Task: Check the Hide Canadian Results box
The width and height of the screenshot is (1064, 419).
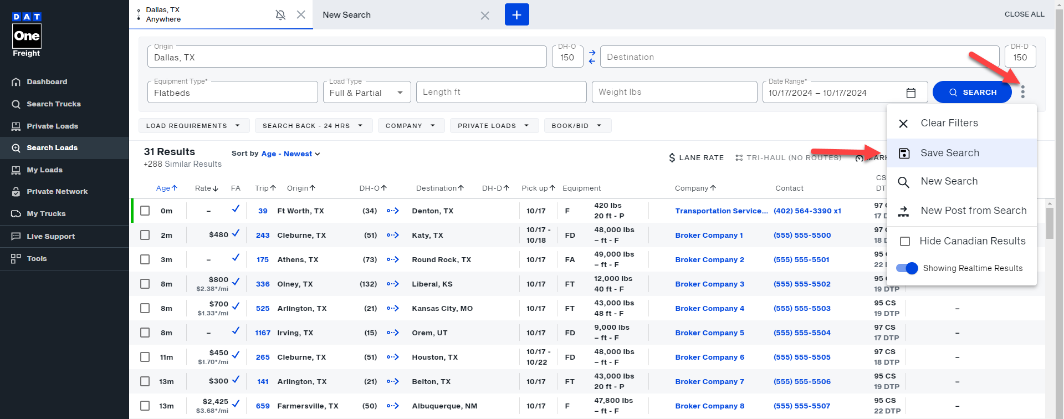Action: coord(905,242)
